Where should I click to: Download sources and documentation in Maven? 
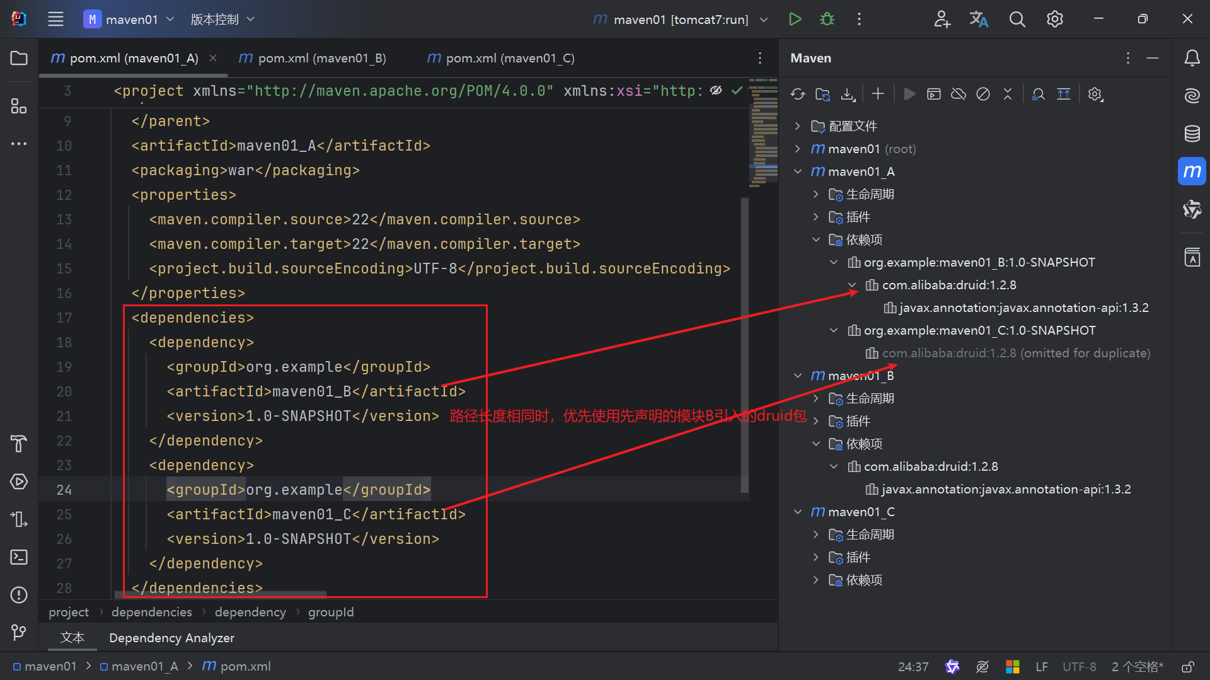(848, 94)
